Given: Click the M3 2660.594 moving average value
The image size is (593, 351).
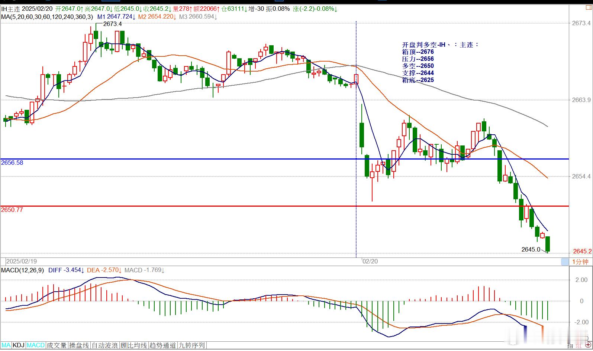Looking at the screenshot, I should (198, 17).
